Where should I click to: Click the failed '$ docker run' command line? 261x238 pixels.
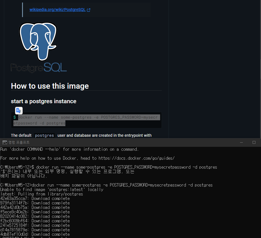coord(109,167)
